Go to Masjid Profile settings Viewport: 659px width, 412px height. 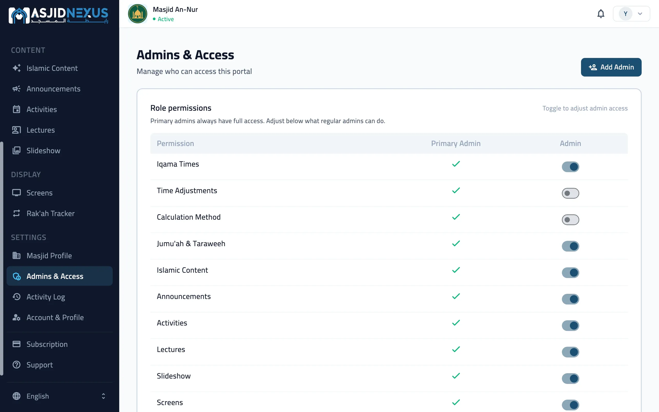click(59, 256)
